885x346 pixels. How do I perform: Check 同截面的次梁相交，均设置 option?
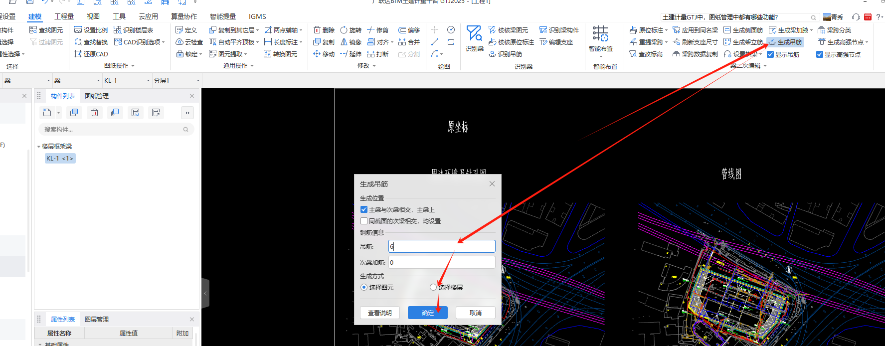[364, 221]
